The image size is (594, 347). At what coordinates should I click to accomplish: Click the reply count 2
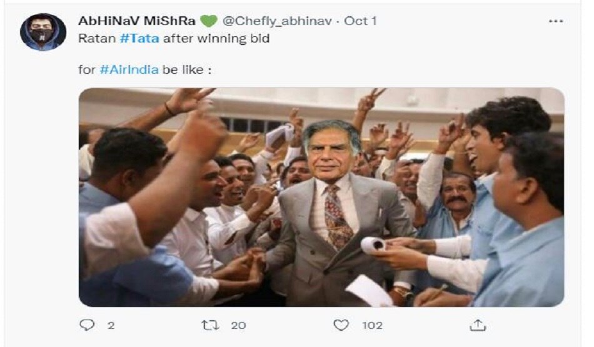click(111, 325)
